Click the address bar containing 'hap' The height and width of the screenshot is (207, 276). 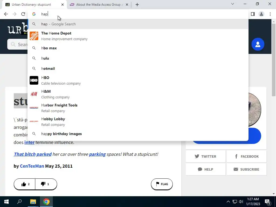(x=137, y=14)
